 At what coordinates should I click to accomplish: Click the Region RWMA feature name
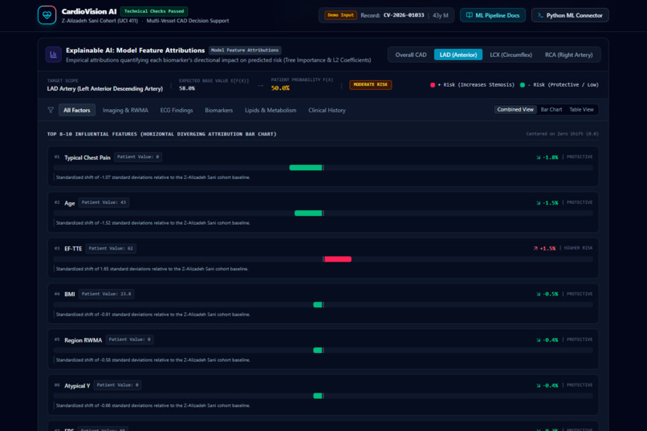click(83, 340)
